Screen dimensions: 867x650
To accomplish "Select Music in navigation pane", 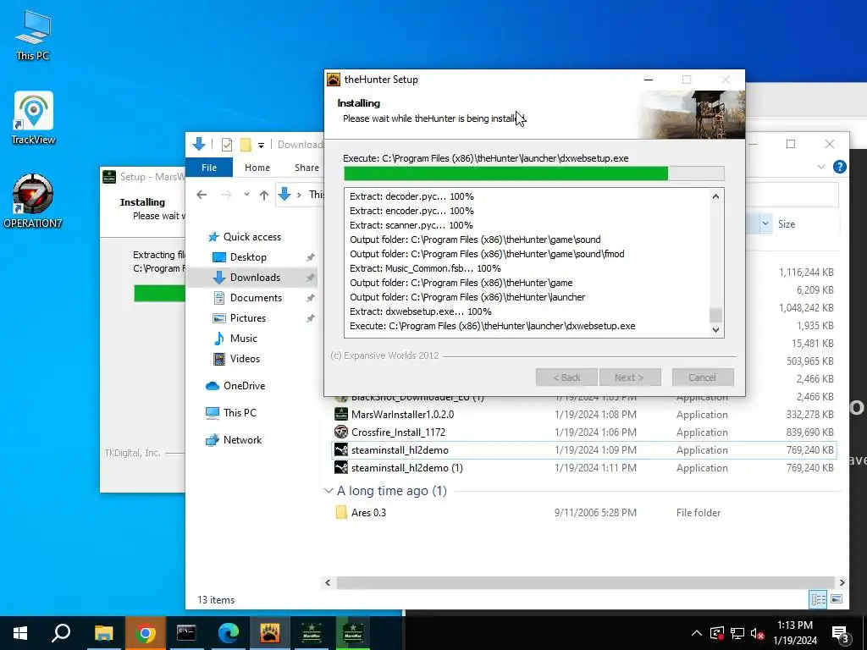I will point(243,339).
